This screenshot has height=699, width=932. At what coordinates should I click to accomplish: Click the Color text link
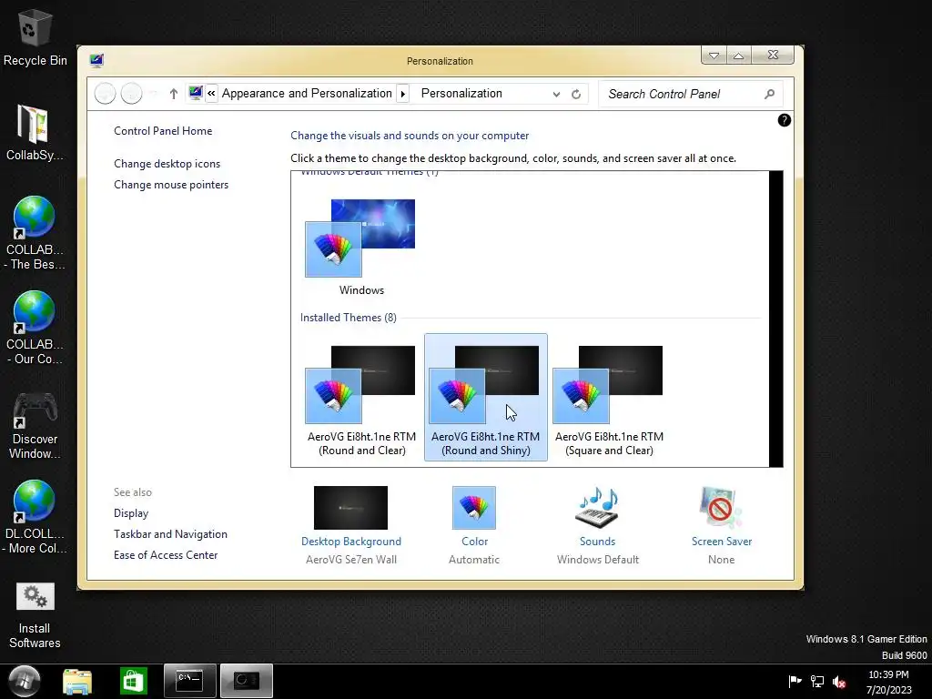[474, 542]
